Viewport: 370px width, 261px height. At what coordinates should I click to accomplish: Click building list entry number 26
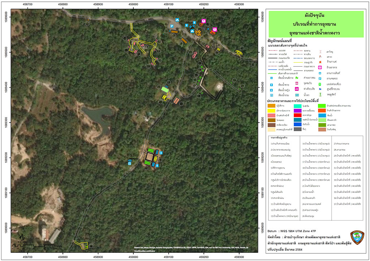[x=308, y=216]
